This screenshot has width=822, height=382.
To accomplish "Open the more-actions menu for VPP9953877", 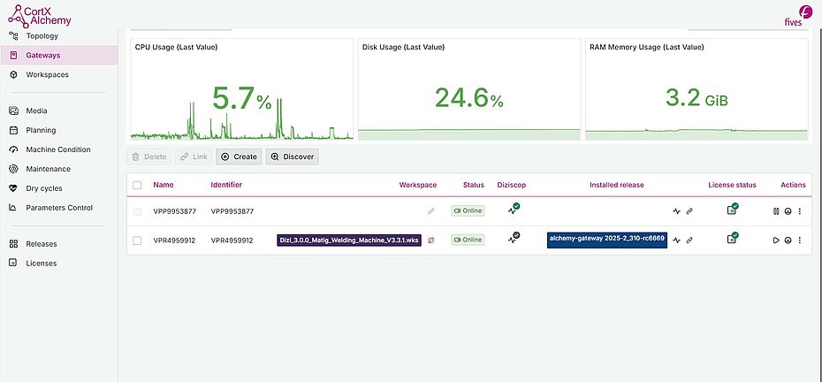I will coord(800,211).
